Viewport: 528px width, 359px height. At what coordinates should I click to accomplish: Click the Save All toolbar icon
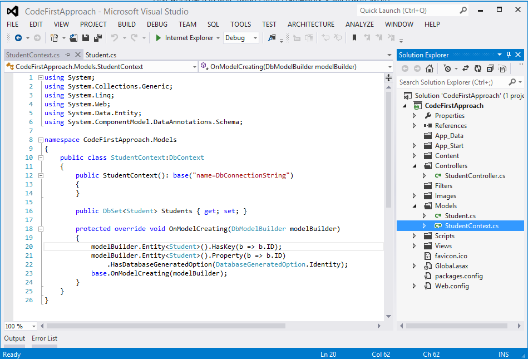point(98,38)
